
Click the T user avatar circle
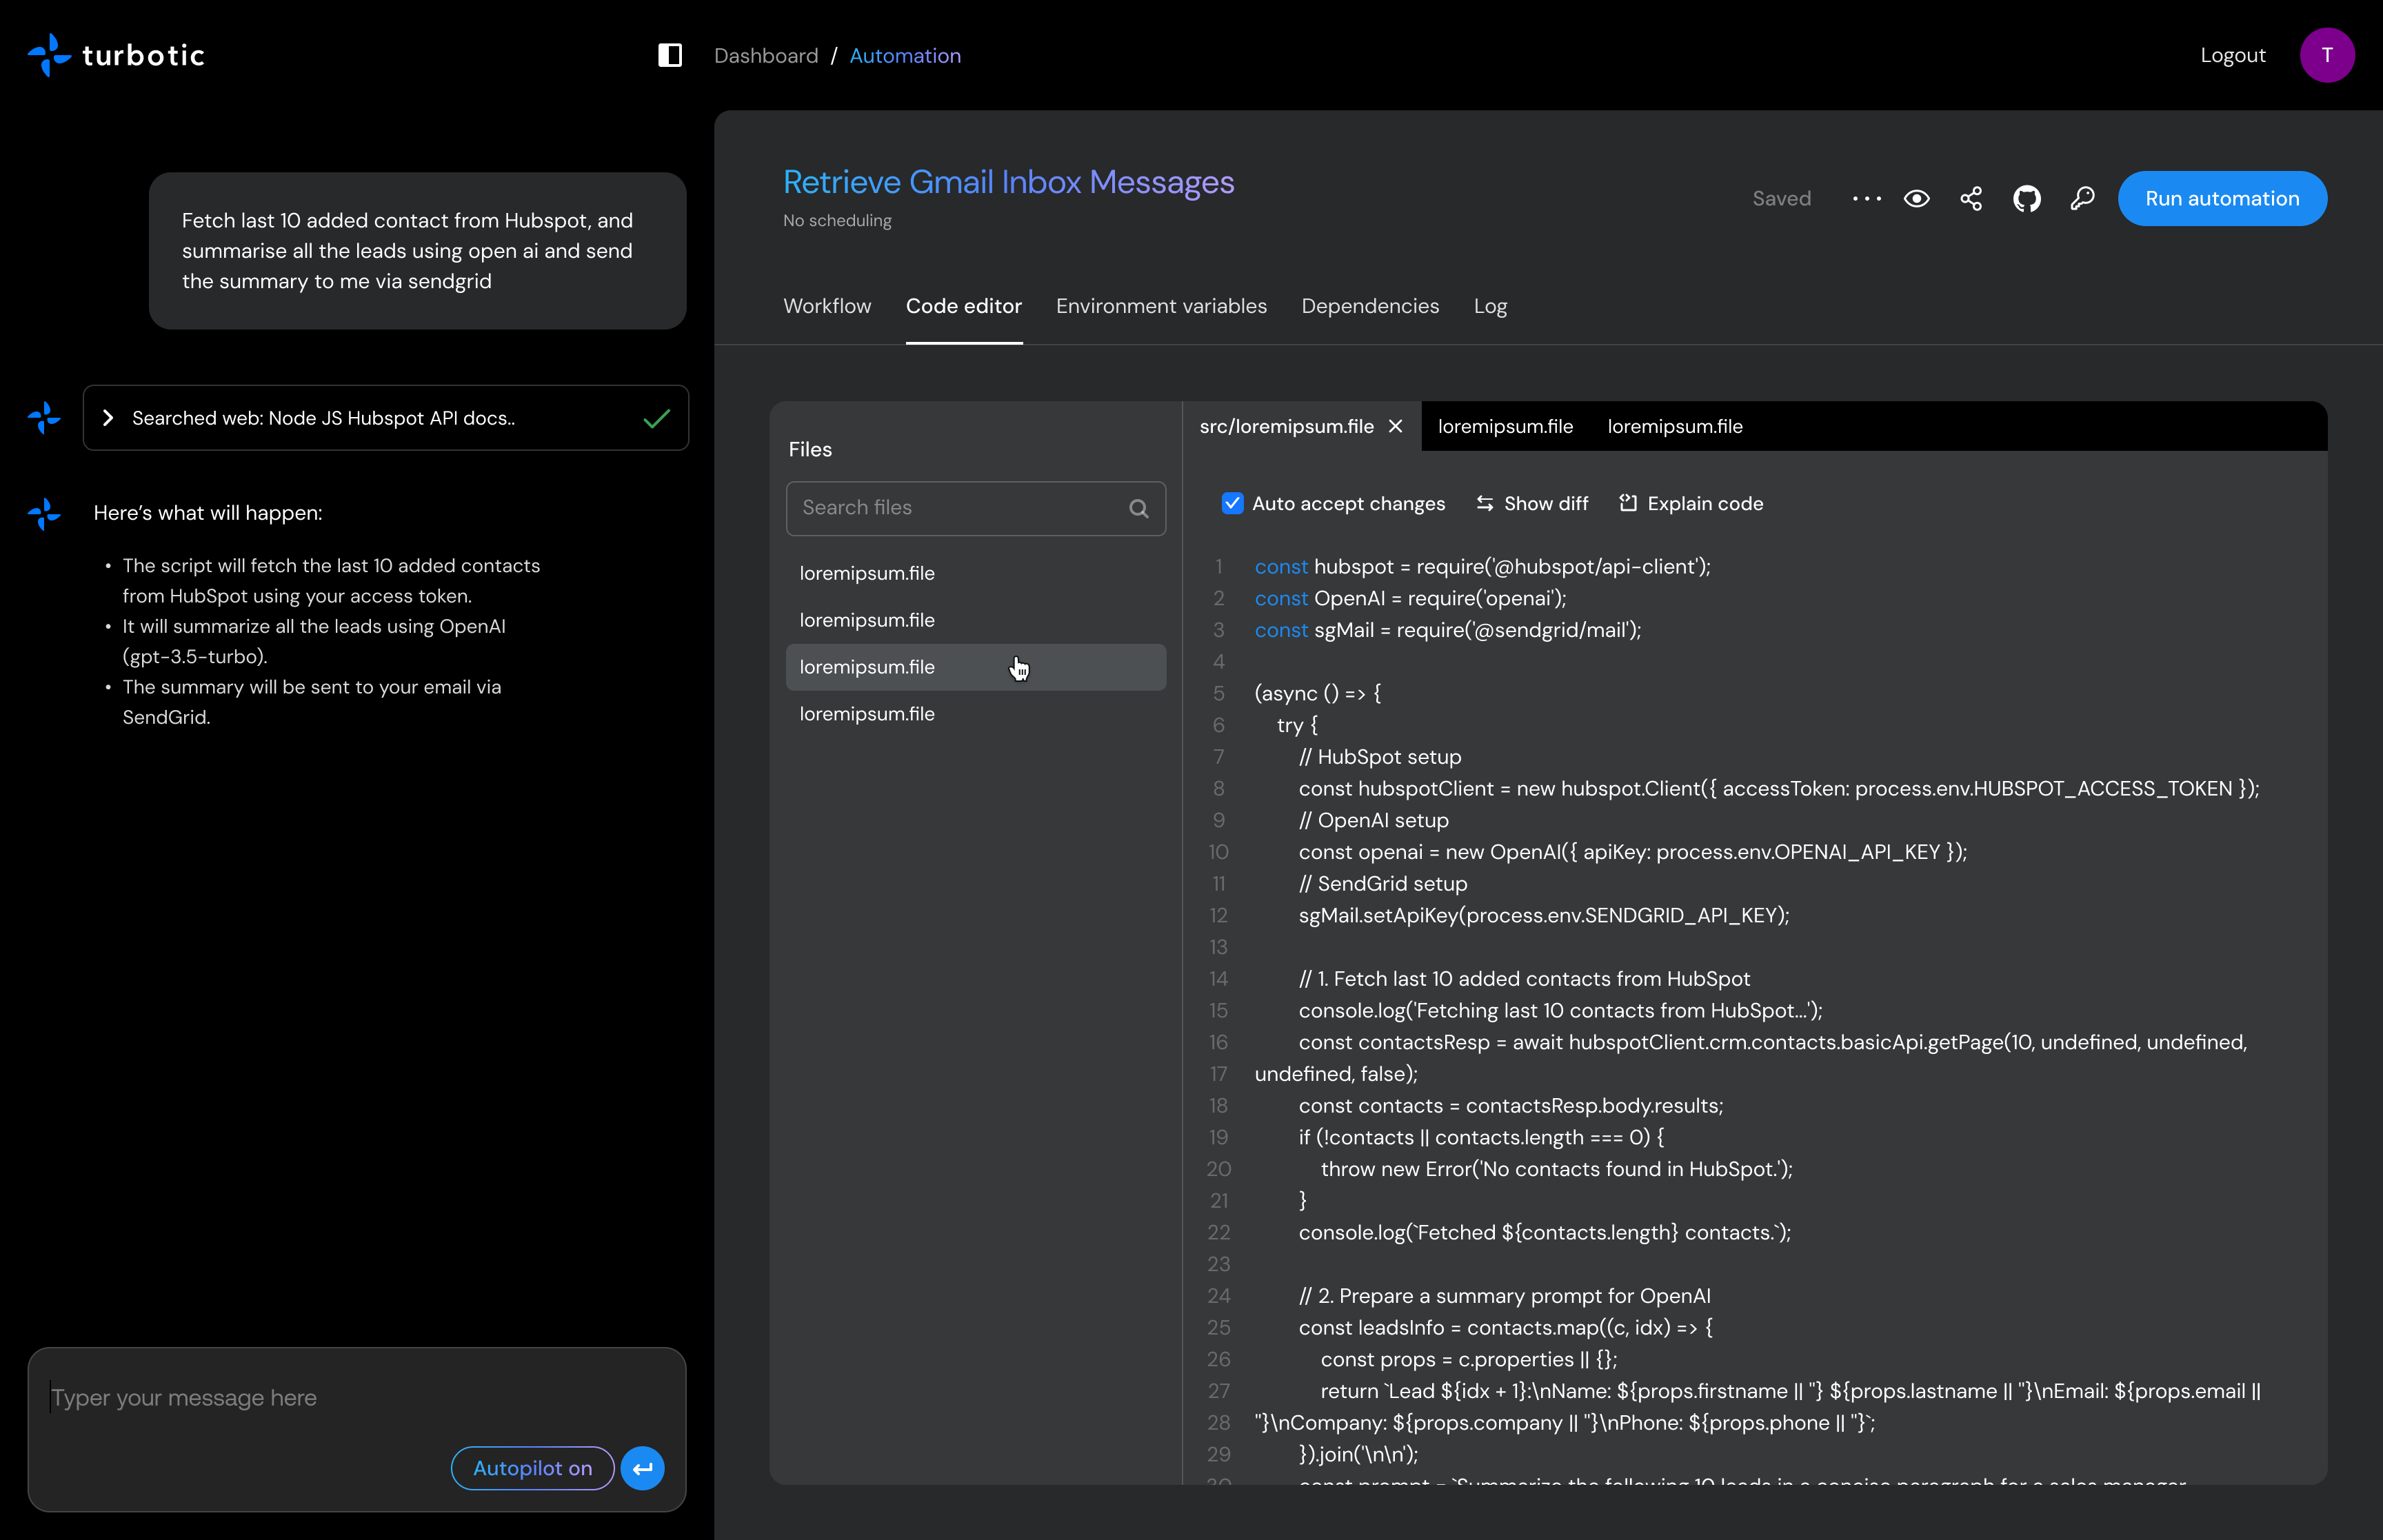point(2327,55)
